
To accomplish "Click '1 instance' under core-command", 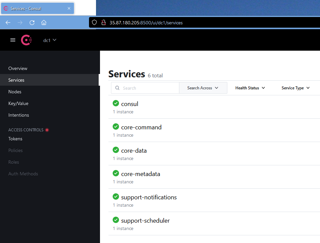I will click(x=123, y=135).
